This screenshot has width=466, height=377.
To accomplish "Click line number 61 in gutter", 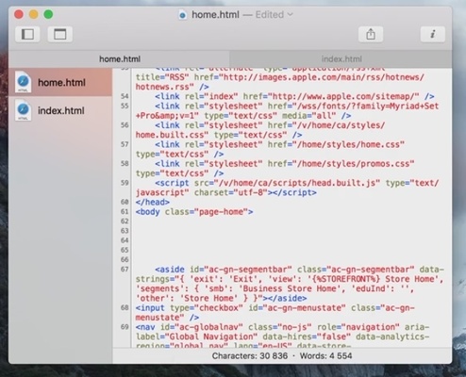I will [125, 212].
